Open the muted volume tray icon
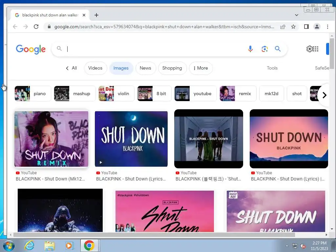Image resolution: width=336 pixels, height=252 pixels. click(303, 246)
